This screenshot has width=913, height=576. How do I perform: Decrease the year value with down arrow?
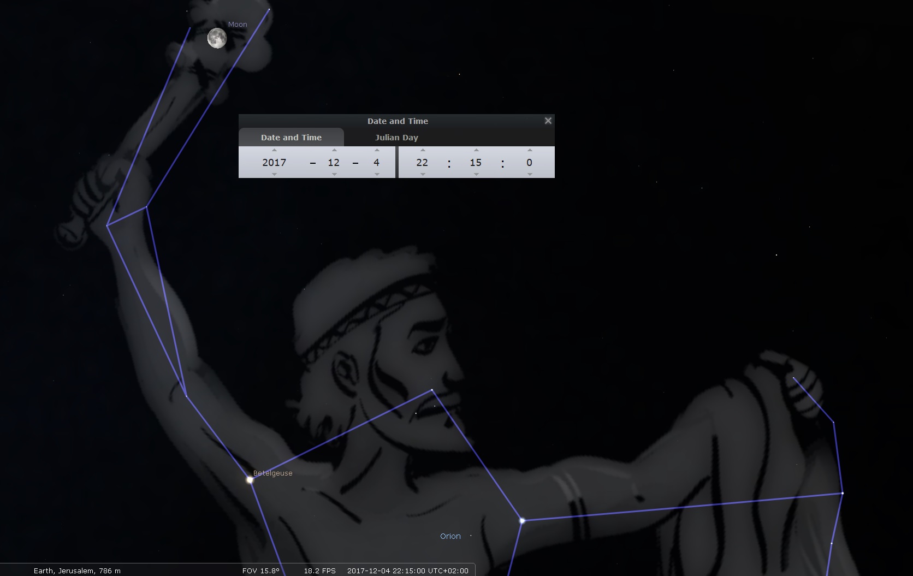tap(274, 174)
